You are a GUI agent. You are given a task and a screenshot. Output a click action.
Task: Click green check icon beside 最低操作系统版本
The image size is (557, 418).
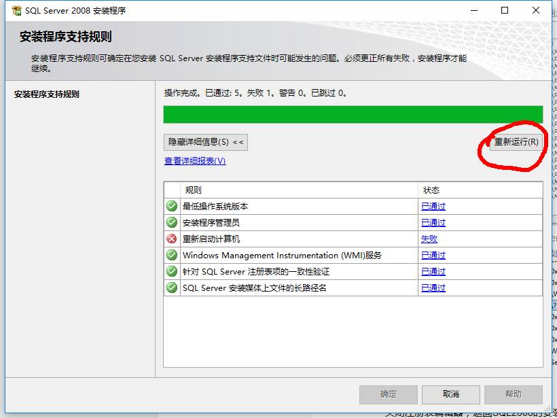[172, 206]
